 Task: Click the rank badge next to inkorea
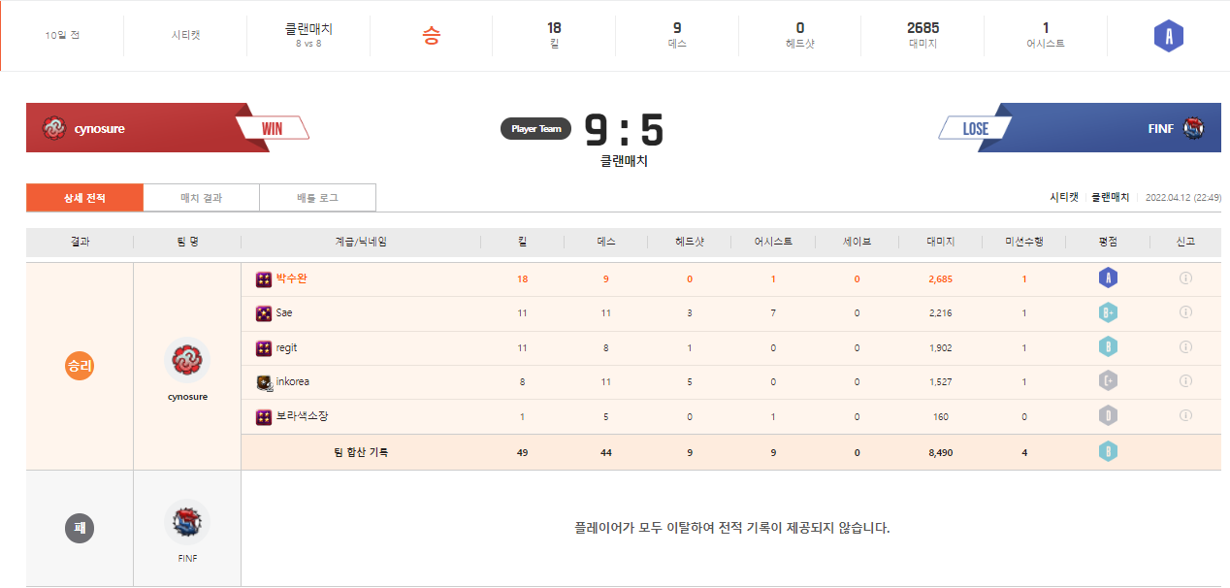[x=263, y=382]
